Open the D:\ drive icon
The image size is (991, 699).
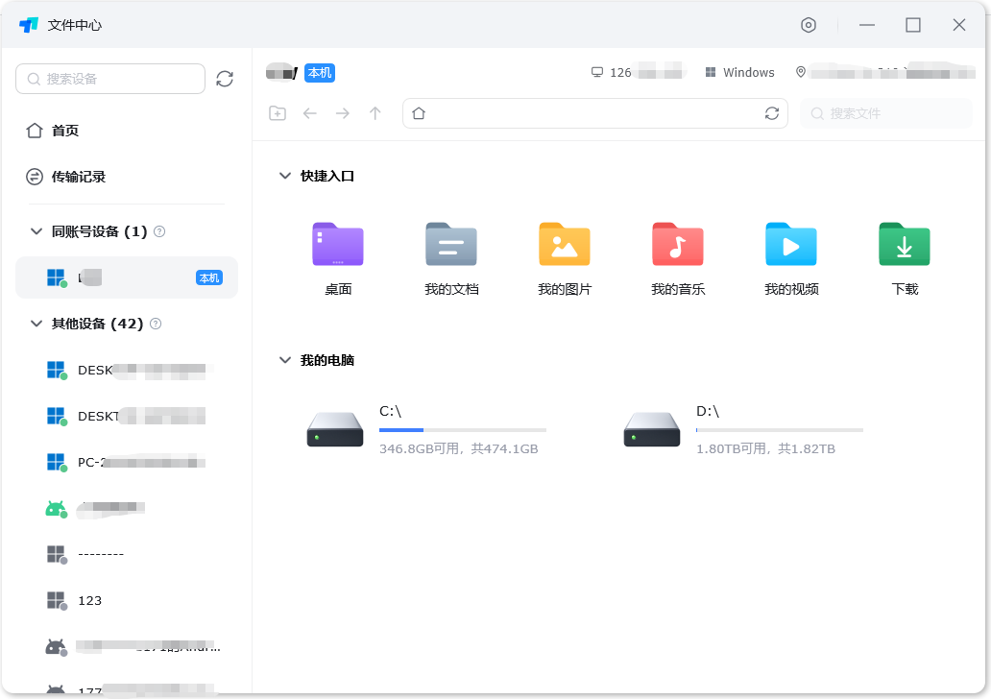point(652,429)
